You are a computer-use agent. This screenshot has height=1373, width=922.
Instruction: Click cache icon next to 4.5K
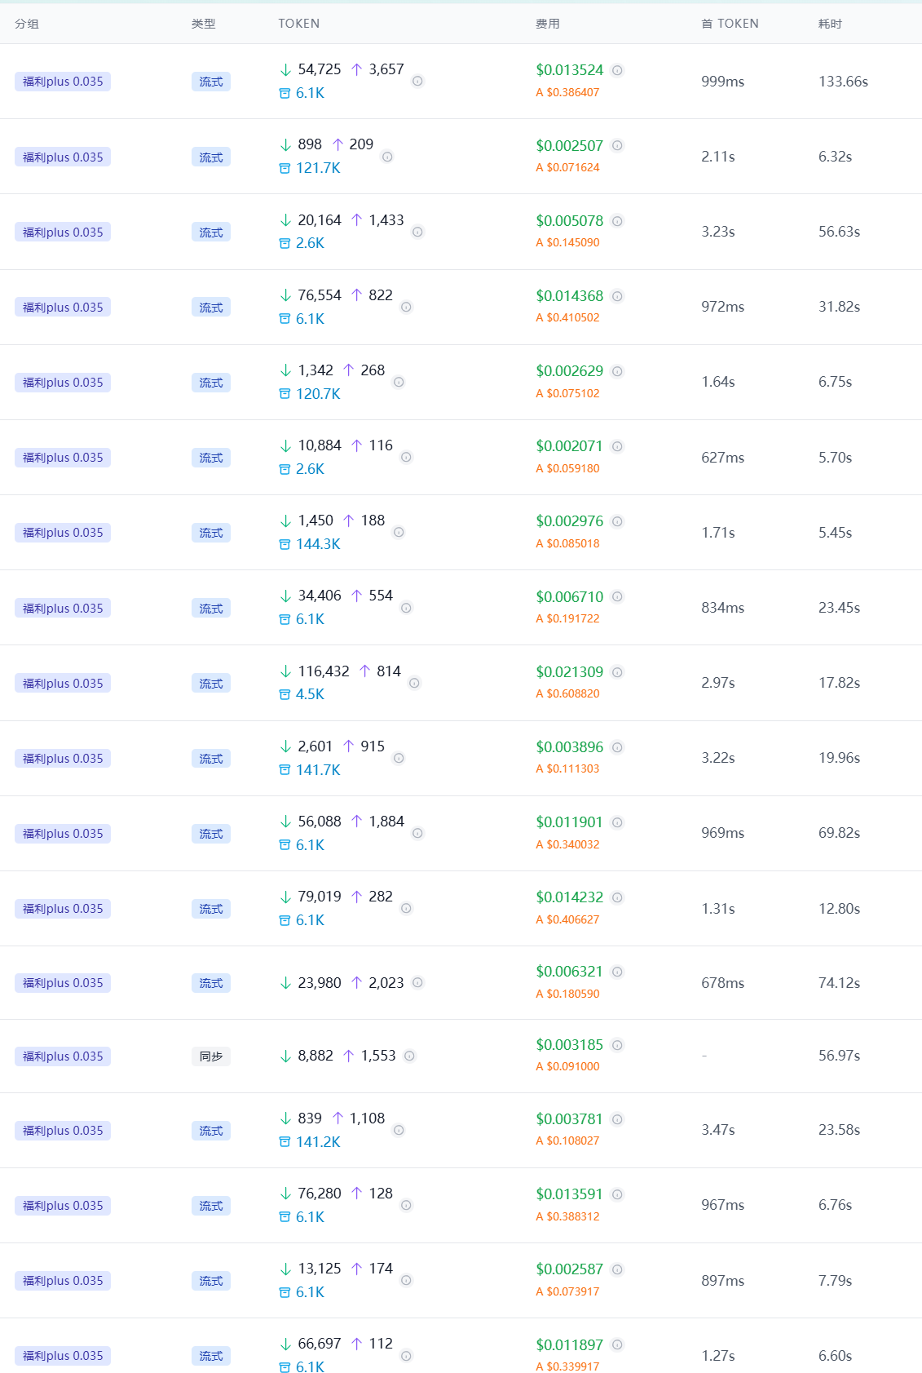coord(285,694)
